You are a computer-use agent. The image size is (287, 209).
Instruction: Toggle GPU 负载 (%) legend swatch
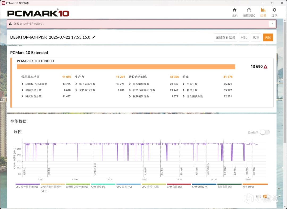179,184
